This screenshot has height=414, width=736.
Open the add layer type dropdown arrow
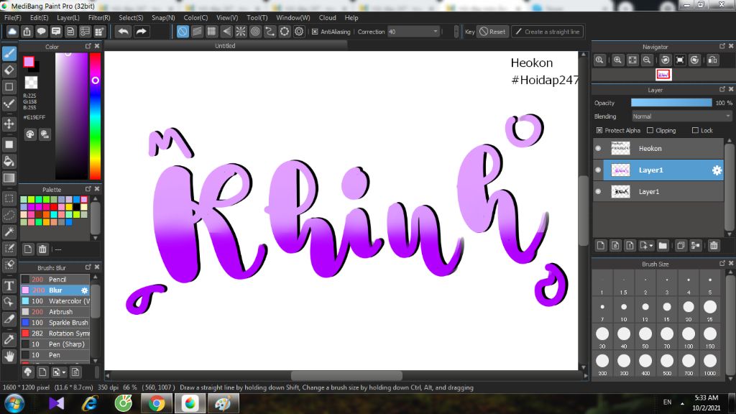pos(651,246)
